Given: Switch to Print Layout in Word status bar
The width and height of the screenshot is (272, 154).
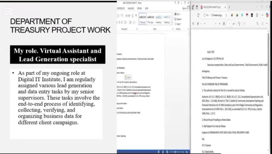Looking at the screenshot, I should point(163,152).
